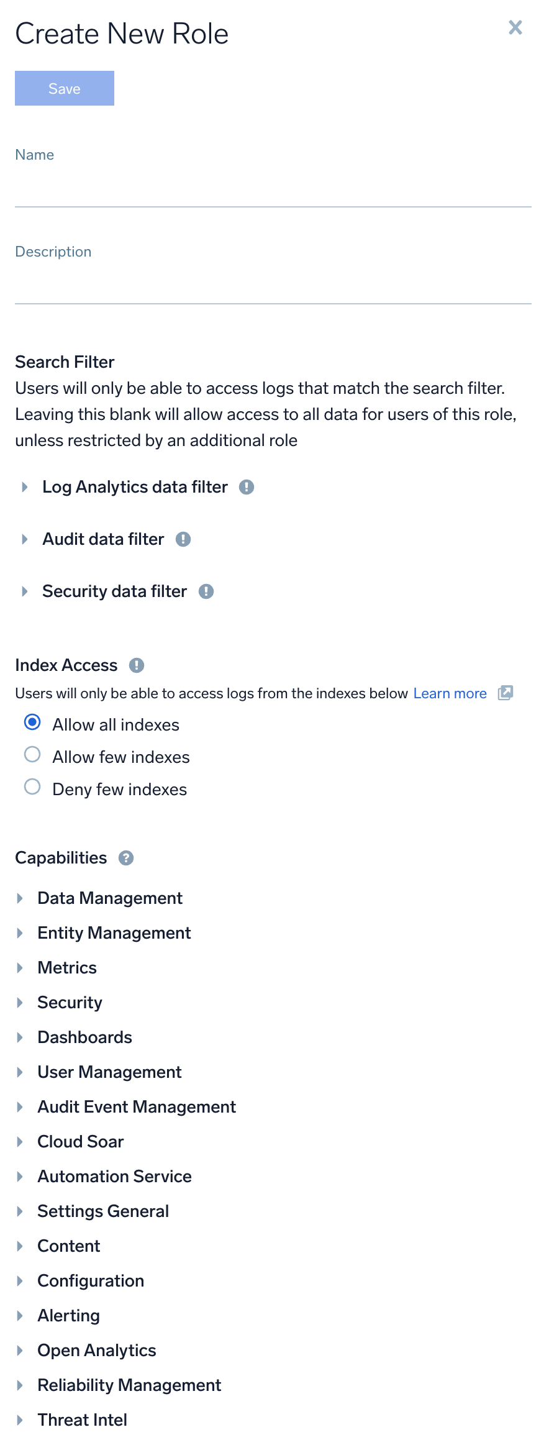This screenshot has width=549, height=1440.
Task: Open the Learn more link
Action: coord(450,693)
